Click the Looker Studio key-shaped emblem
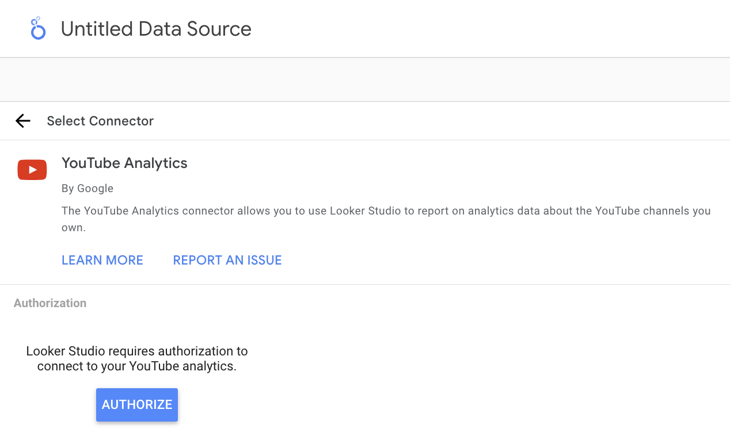 coord(37,28)
